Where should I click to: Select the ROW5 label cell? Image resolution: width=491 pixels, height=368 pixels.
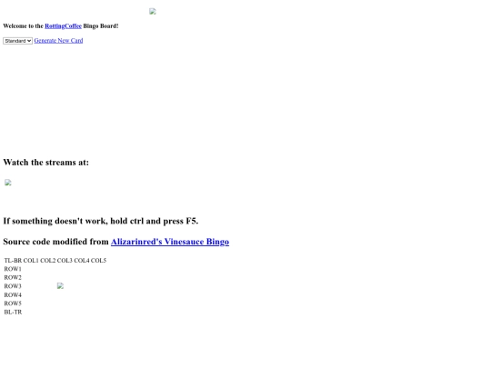(x=13, y=303)
